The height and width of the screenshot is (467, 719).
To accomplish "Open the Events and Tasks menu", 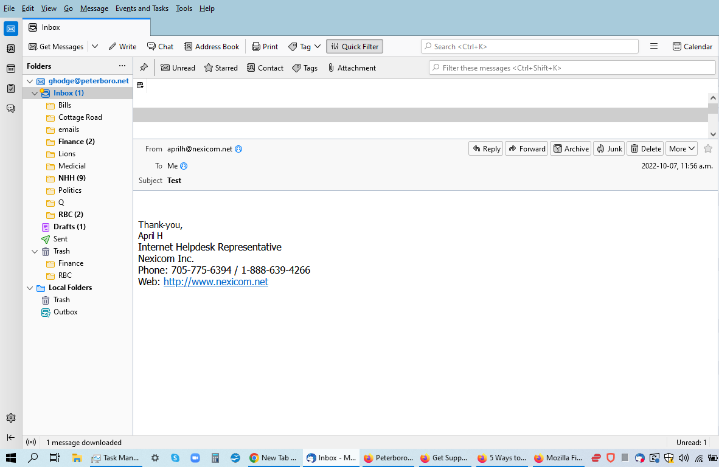I will (142, 9).
